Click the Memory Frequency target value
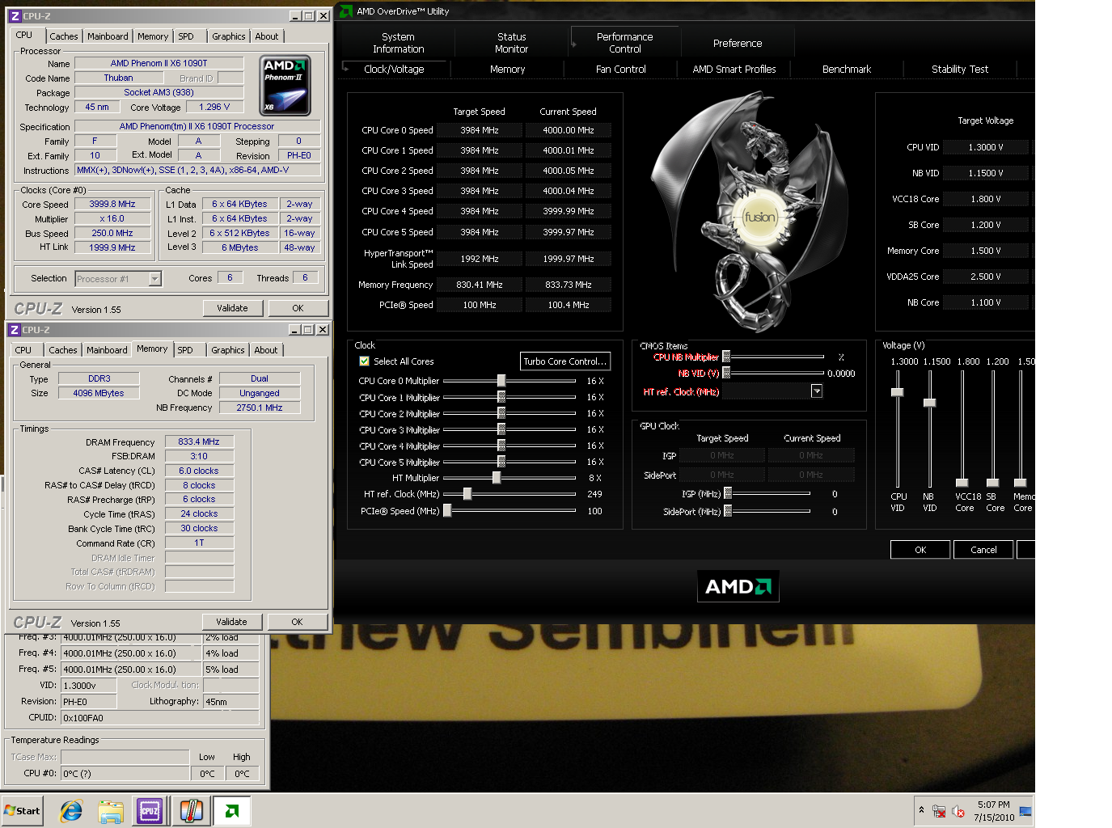The width and height of the screenshot is (1112, 828). pyautogui.click(x=480, y=285)
